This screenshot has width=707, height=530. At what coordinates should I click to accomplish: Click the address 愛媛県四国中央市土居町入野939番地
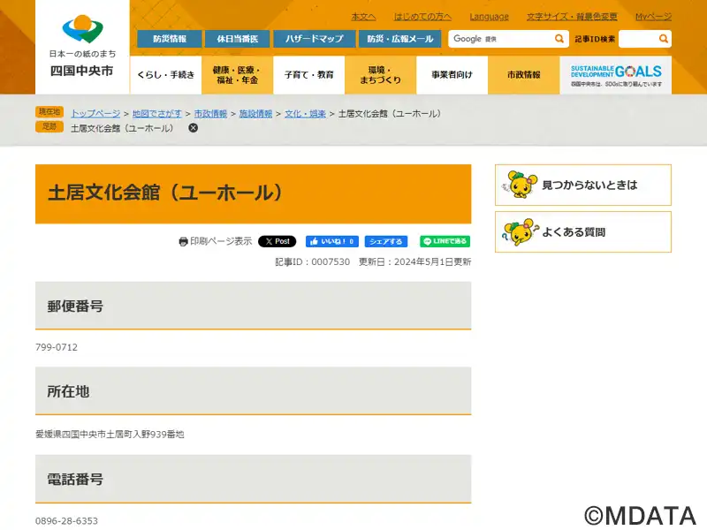coord(110,434)
